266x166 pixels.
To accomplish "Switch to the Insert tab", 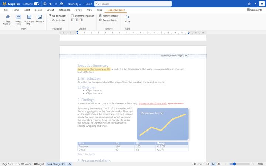I will pos(27,10).
